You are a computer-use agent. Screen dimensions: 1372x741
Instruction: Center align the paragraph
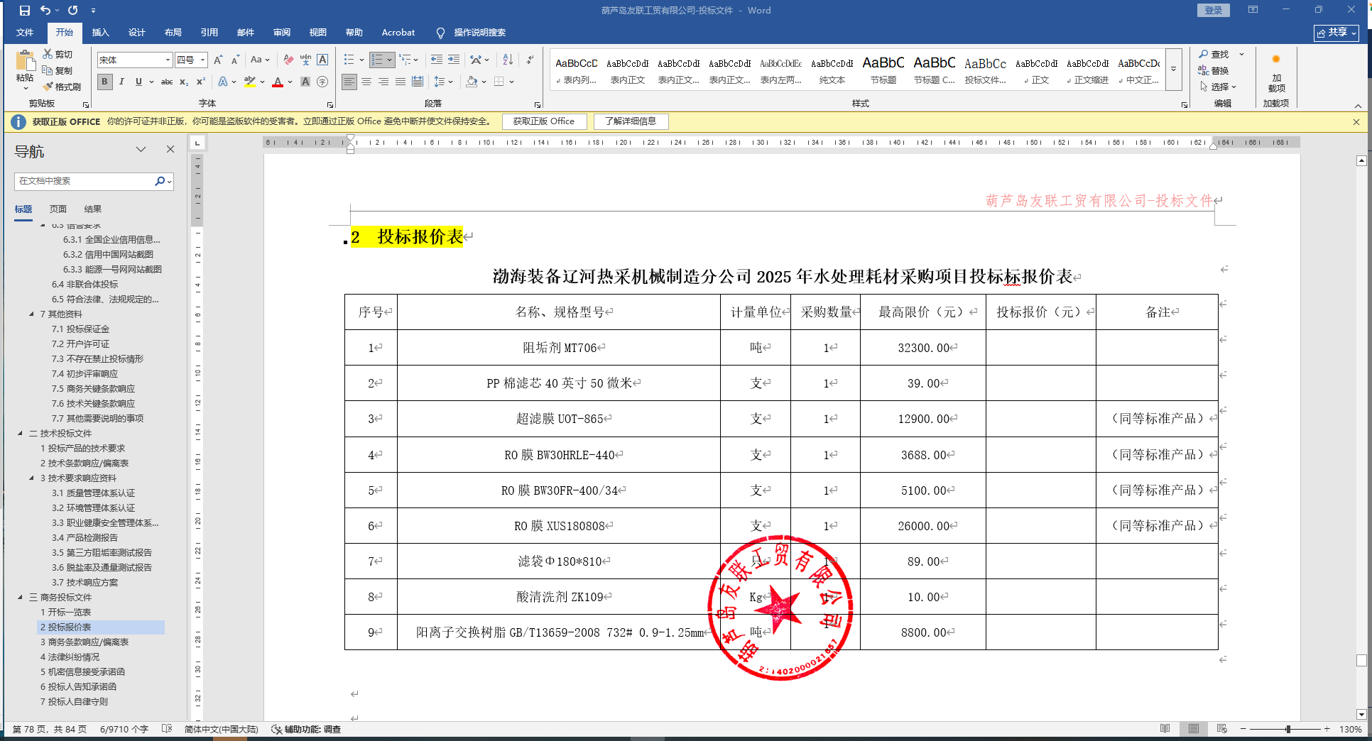coord(366,82)
